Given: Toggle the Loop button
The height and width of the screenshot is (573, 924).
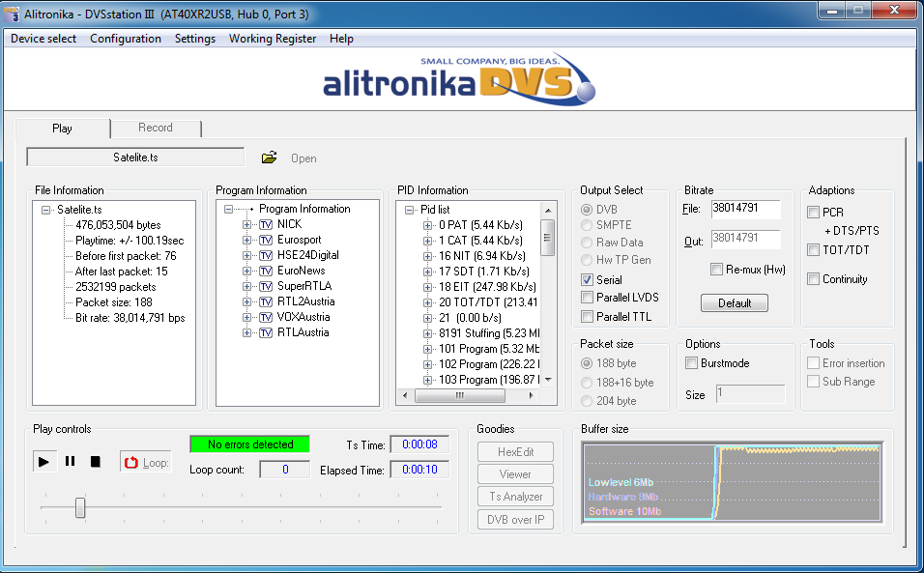Looking at the screenshot, I should click(146, 463).
